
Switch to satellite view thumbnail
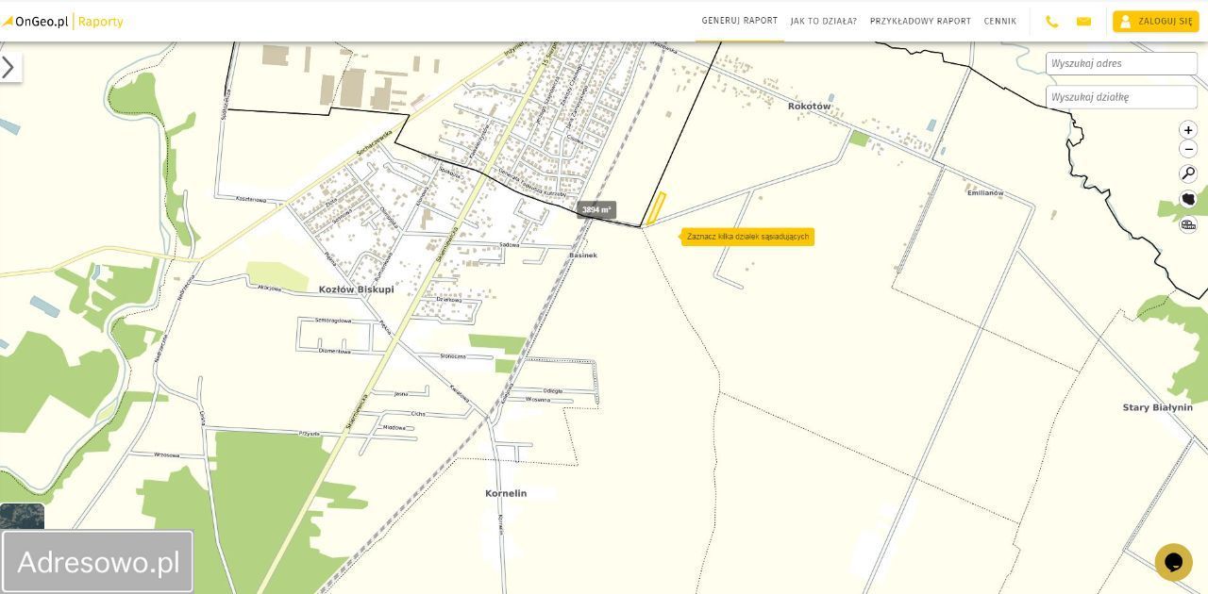pyautogui.click(x=22, y=517)
